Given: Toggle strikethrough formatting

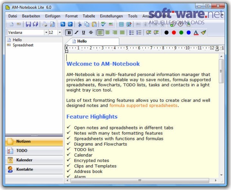Looking at the screenshot, I should pos(91,33).
